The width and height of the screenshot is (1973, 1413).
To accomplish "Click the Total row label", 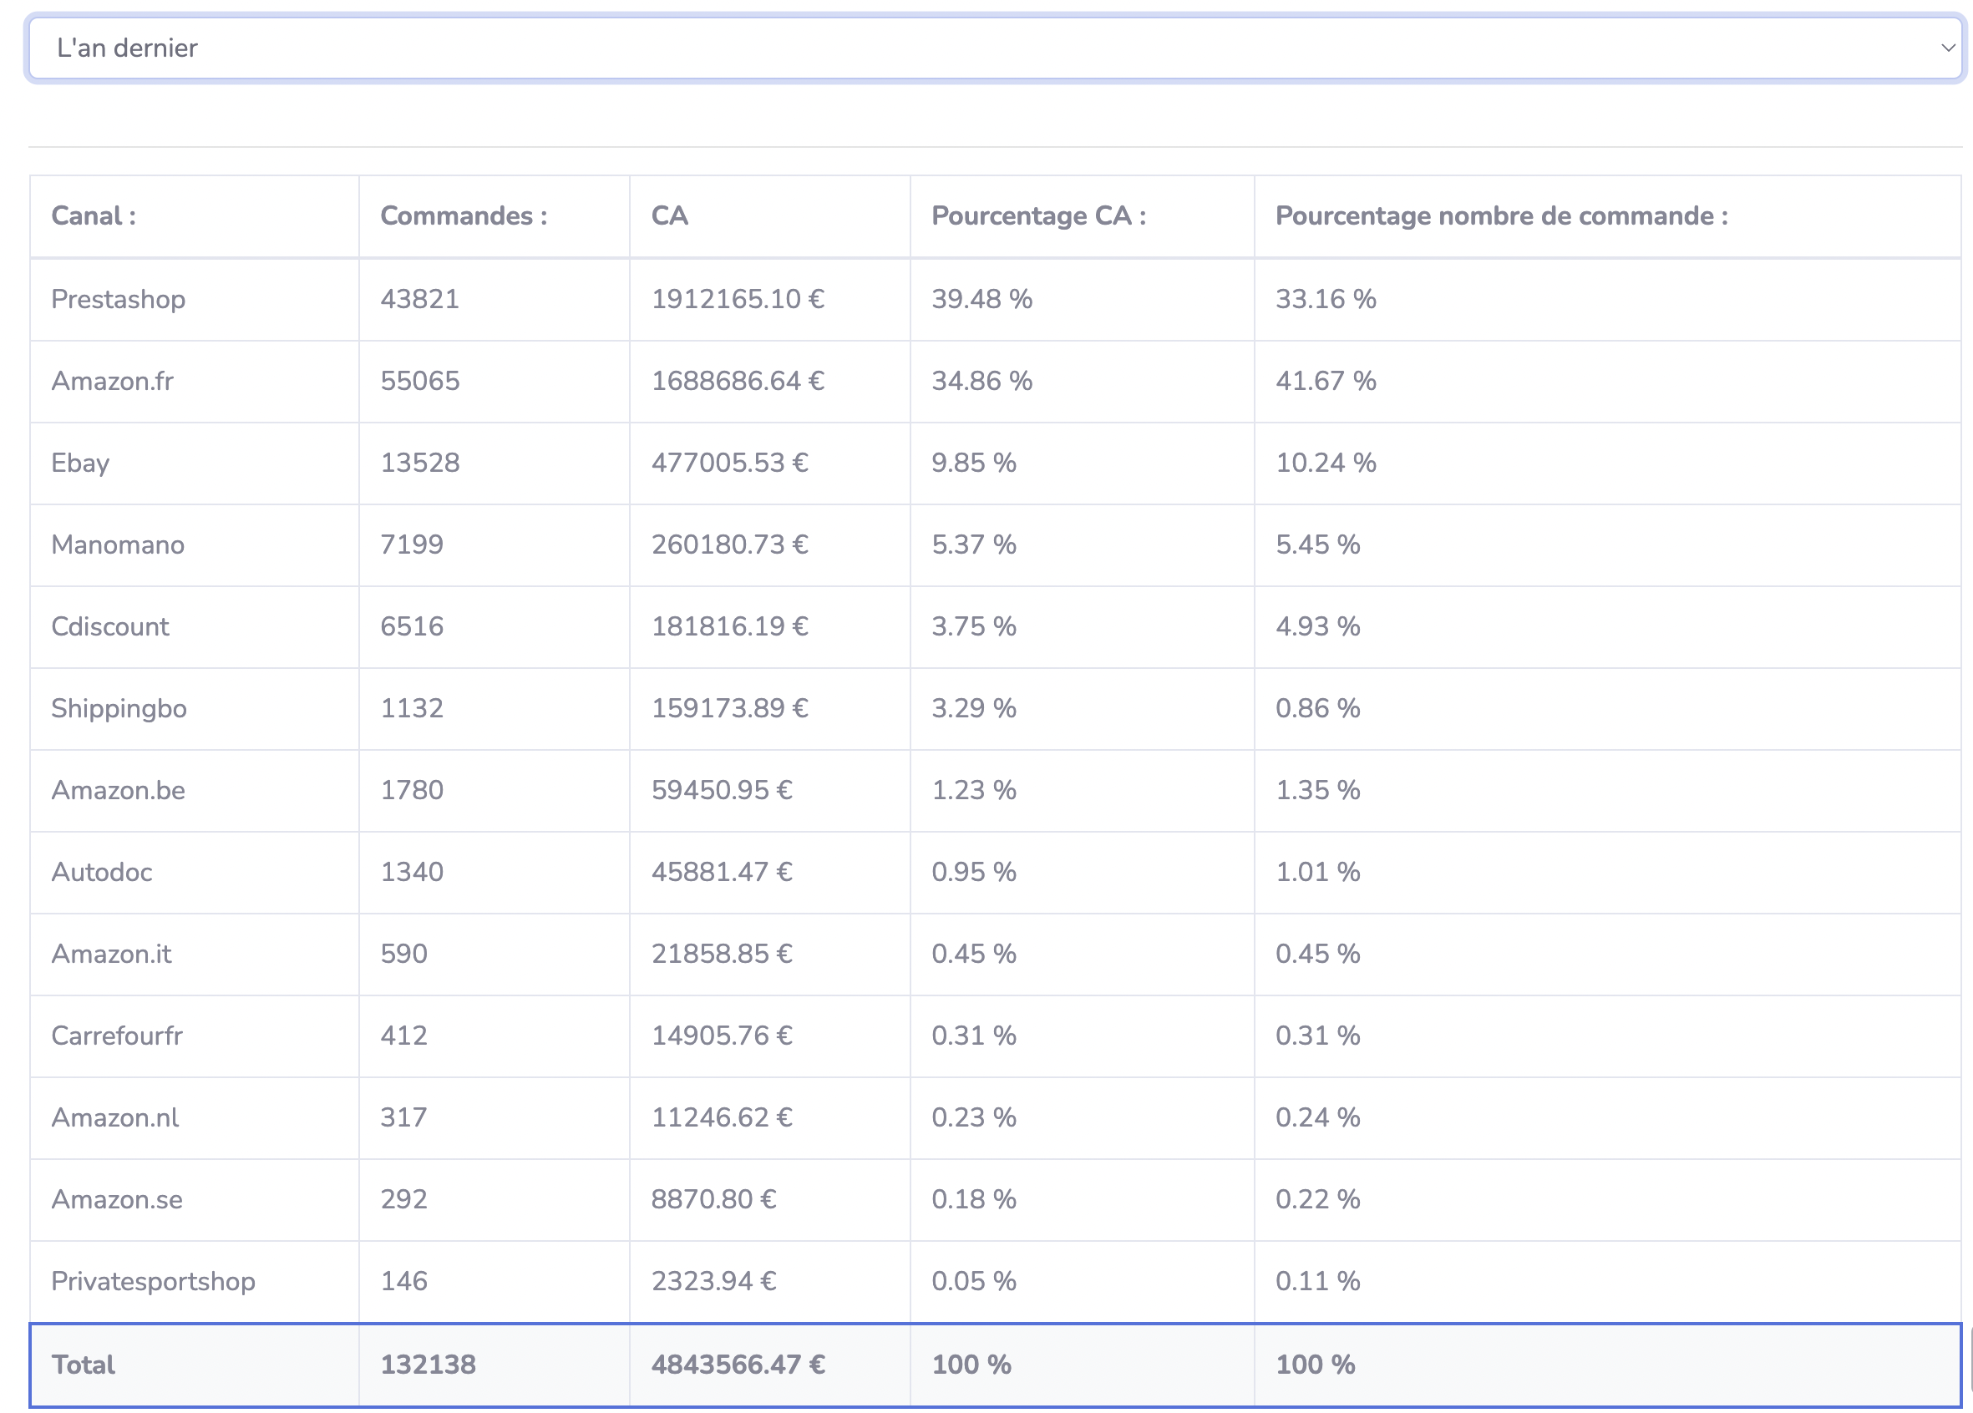I will tap(83, 1365).
